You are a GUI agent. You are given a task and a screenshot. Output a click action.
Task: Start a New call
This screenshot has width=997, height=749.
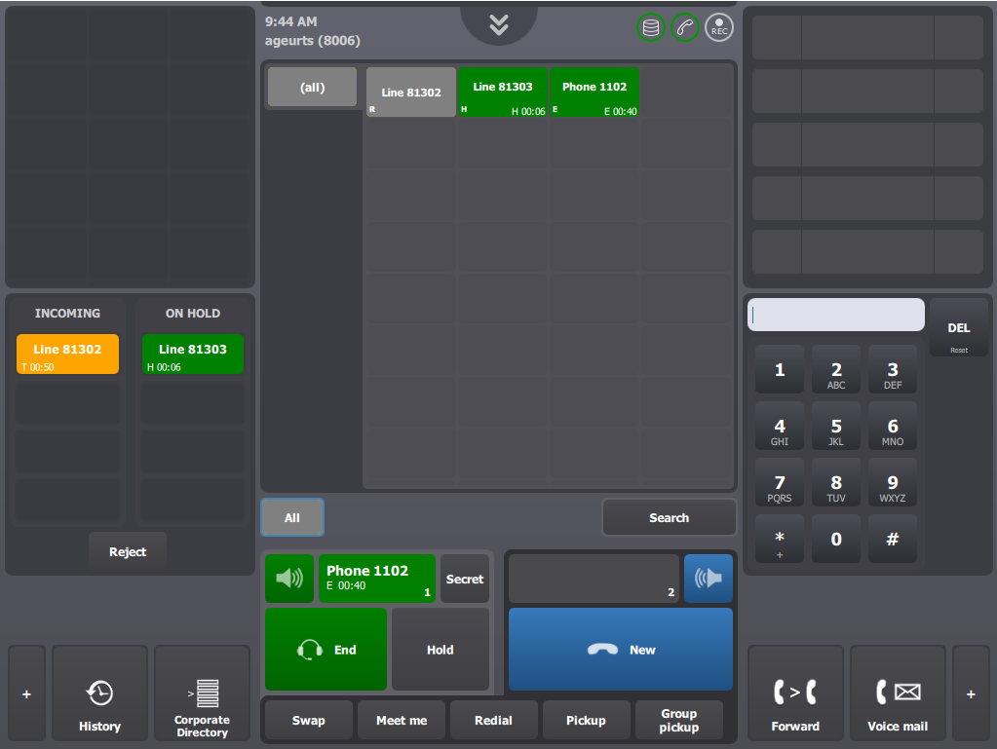coord(621,650)
